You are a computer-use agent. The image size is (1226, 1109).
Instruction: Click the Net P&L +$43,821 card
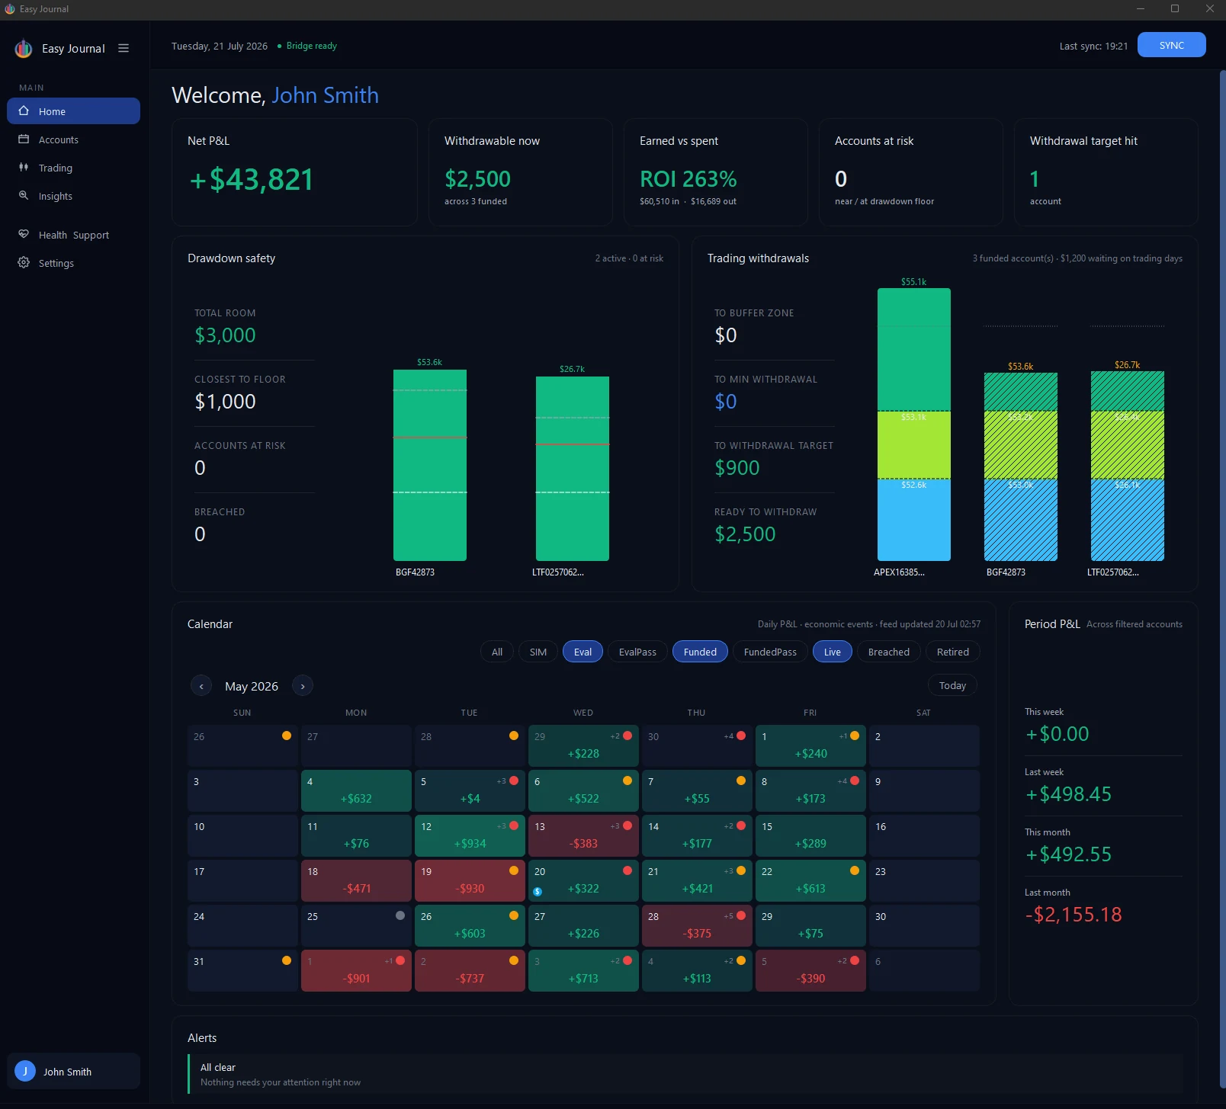click(x=295, y=172)
